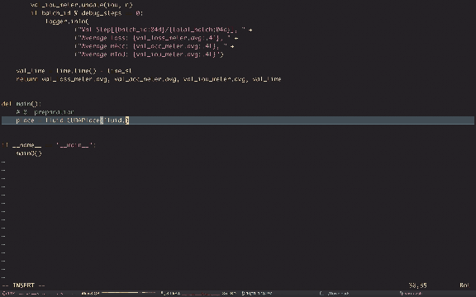The image size is (476, 297).
Task: Click the 'Val Step' f-string line
Action: pos(164,30)
